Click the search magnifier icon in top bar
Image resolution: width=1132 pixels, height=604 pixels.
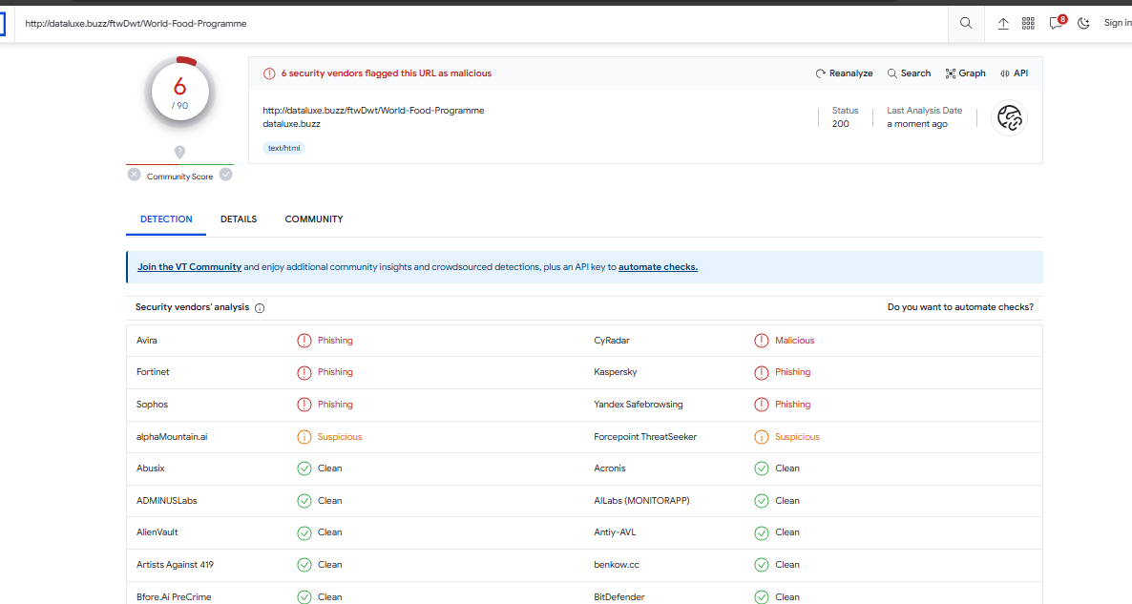pyautogui.click(x=966, y=23)
